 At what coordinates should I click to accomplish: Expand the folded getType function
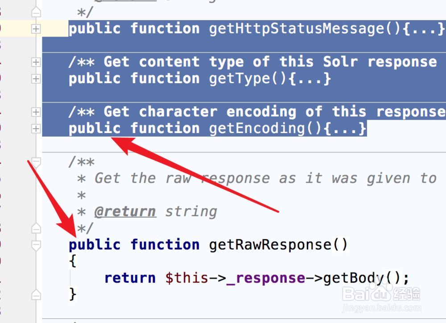pos(36,79)
